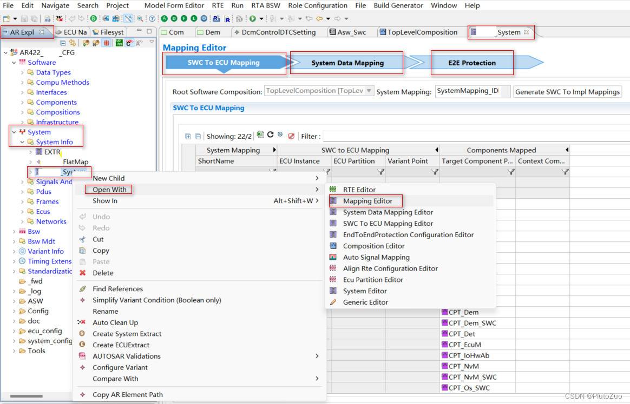Screen dimensions: 630x404
Task: Click the green Run button in main toolbar
Action: (253, 18)
